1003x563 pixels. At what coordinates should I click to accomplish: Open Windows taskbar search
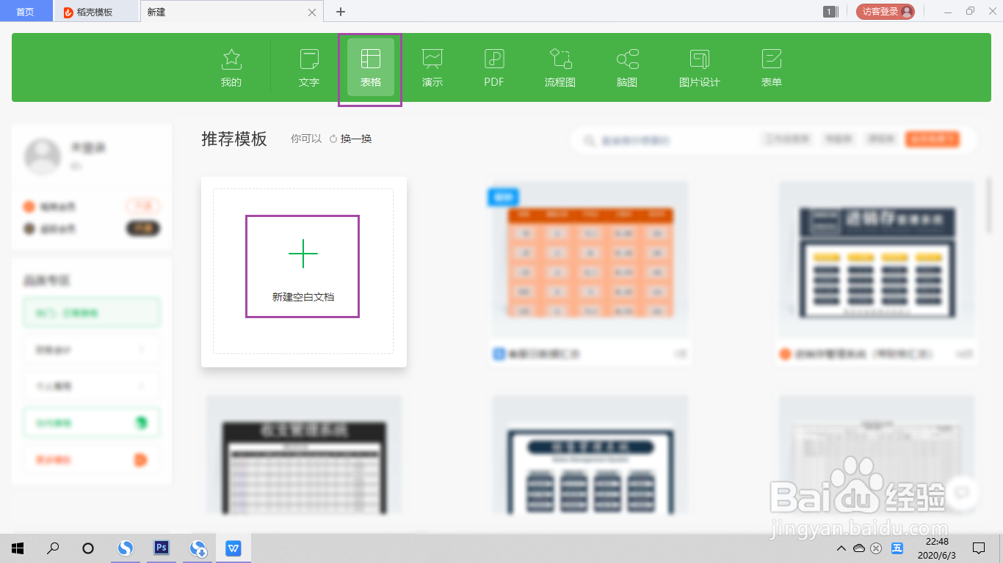click(x=53, y=548)
